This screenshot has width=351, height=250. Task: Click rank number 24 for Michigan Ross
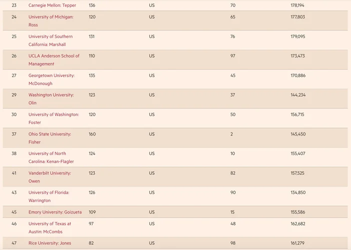click(14, 17)
